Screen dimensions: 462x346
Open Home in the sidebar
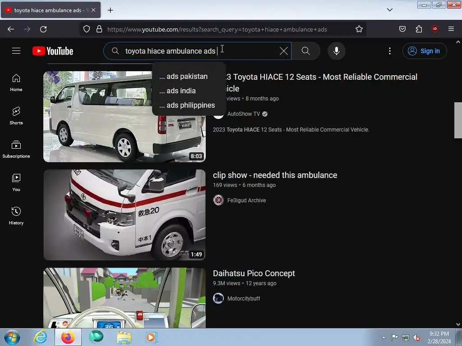[16, 83]
